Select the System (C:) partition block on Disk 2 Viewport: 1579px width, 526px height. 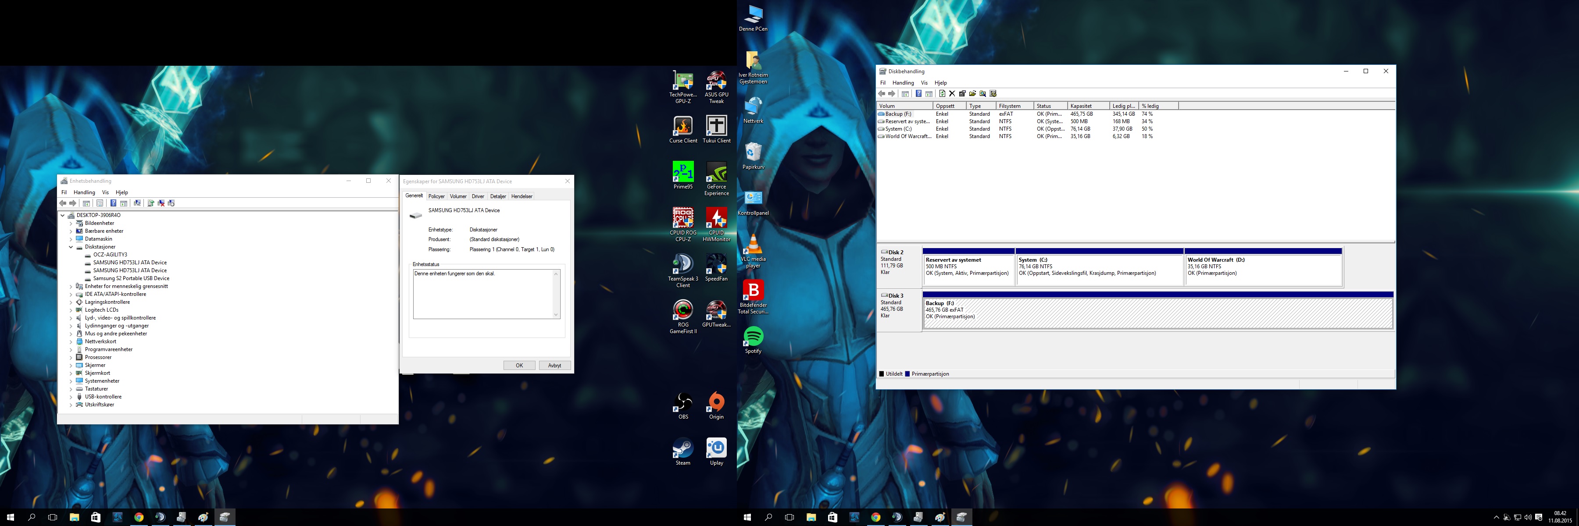[1100, 267]
